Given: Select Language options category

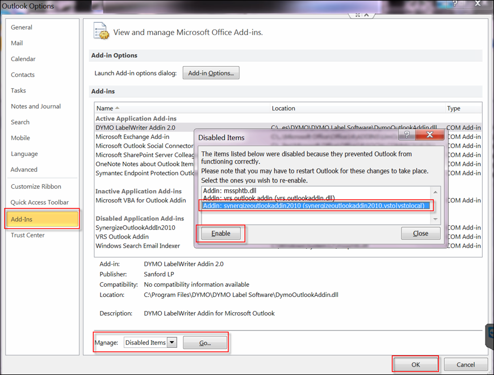Looking at the screenshot, I should tap(24, 154).
